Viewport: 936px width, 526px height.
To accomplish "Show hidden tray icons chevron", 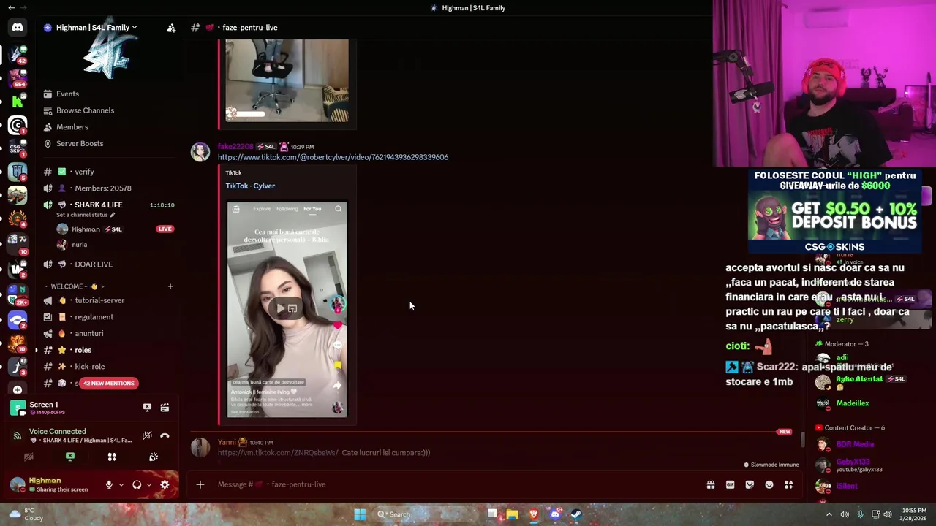I will [829, 514].
